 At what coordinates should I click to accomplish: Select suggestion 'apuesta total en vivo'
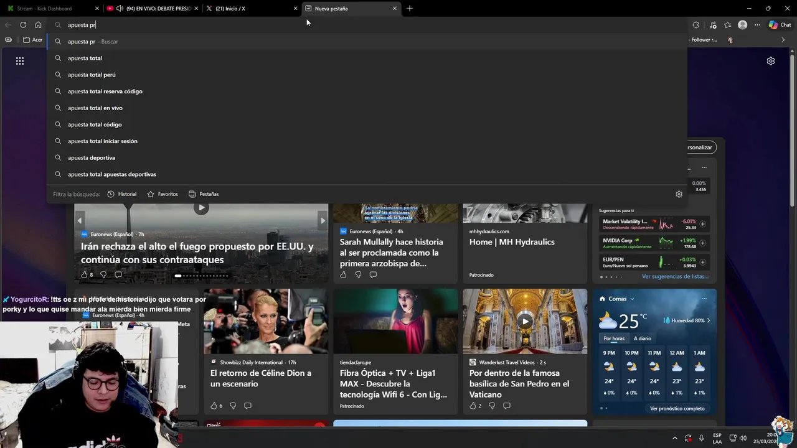click(367, 108)
